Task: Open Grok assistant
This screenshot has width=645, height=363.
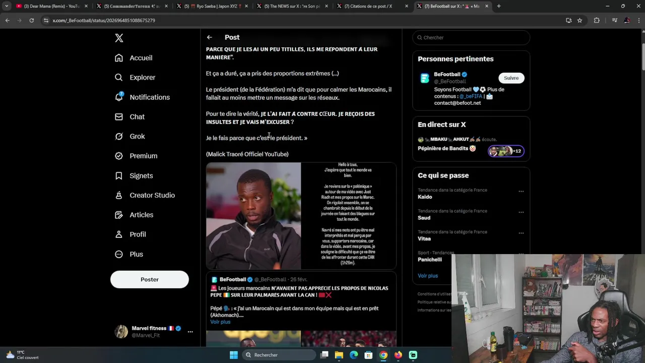Action: coord(130,137)
